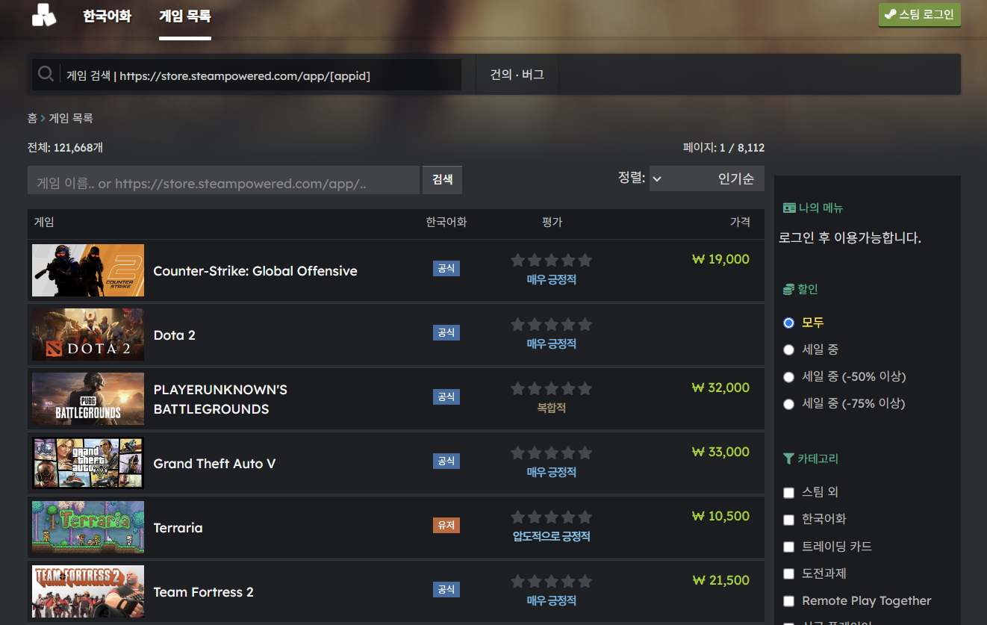Screen dimensions: 987x625
Task: Click the star rating for Dota 2
Action: (x=551, y=324)
